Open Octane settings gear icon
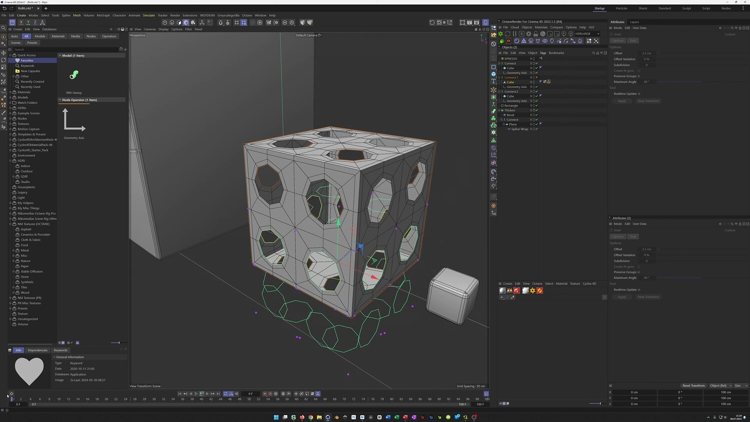Screen dimensions: 750x422 point(528,34)
